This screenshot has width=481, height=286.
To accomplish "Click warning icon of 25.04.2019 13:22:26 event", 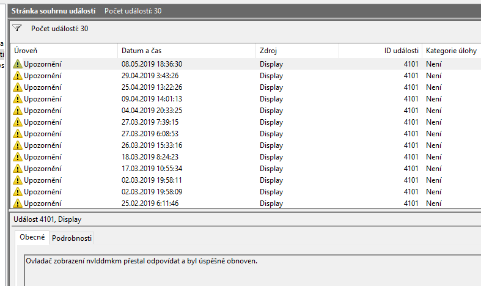I will (18, 87).
